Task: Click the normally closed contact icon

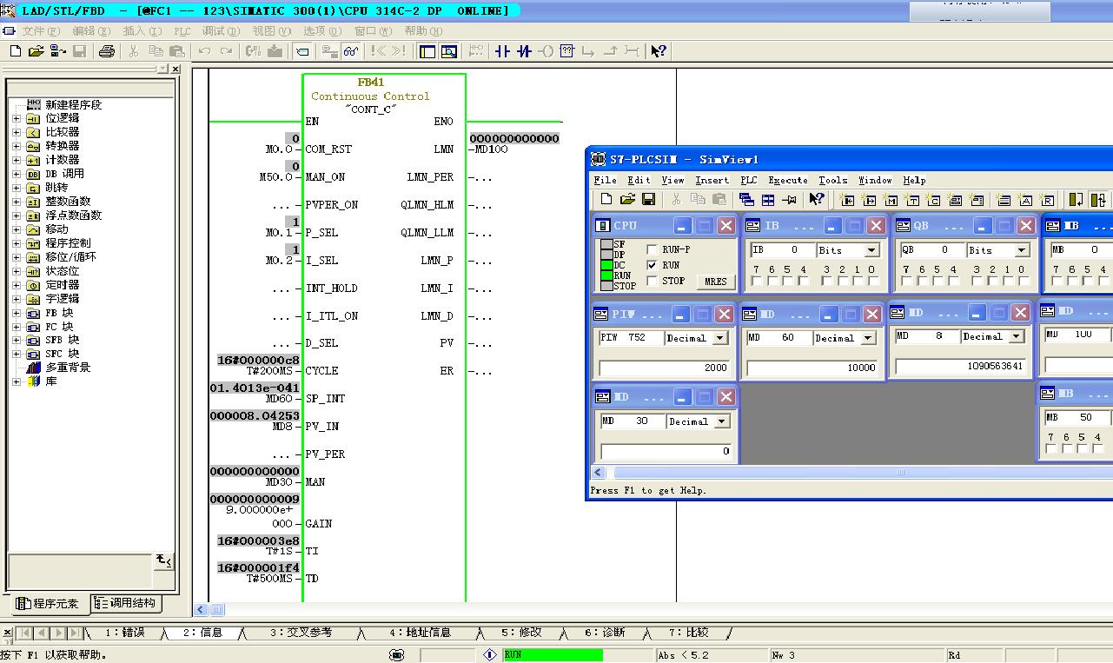Action: click(x=524, y=51)
